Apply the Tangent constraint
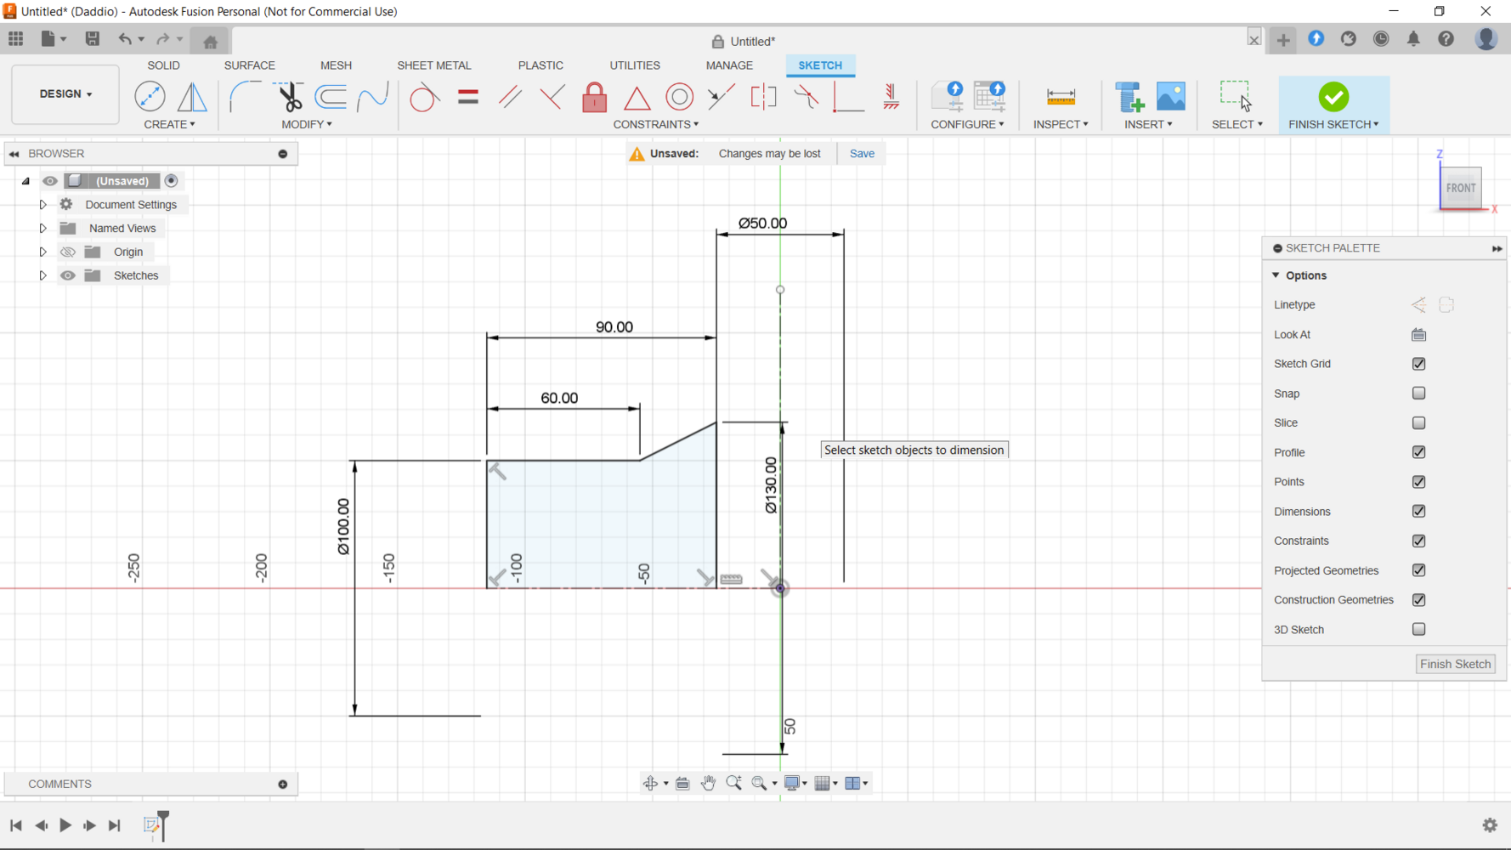Image resolution: width=1511 pixels, height=850 pixels. (423, 97)
